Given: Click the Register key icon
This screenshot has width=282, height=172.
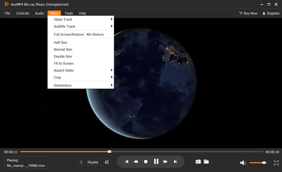Looking at the screenshot, I should tap(264, 13).
